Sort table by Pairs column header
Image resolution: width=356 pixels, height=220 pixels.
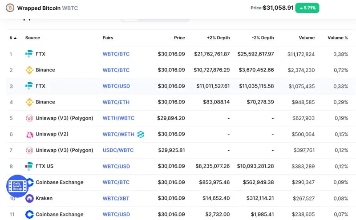pyautogui.click(x=108, y=38)
